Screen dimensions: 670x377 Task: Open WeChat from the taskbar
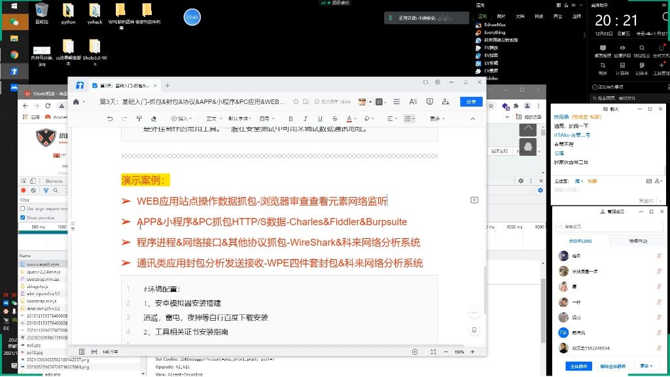(14, 22)
